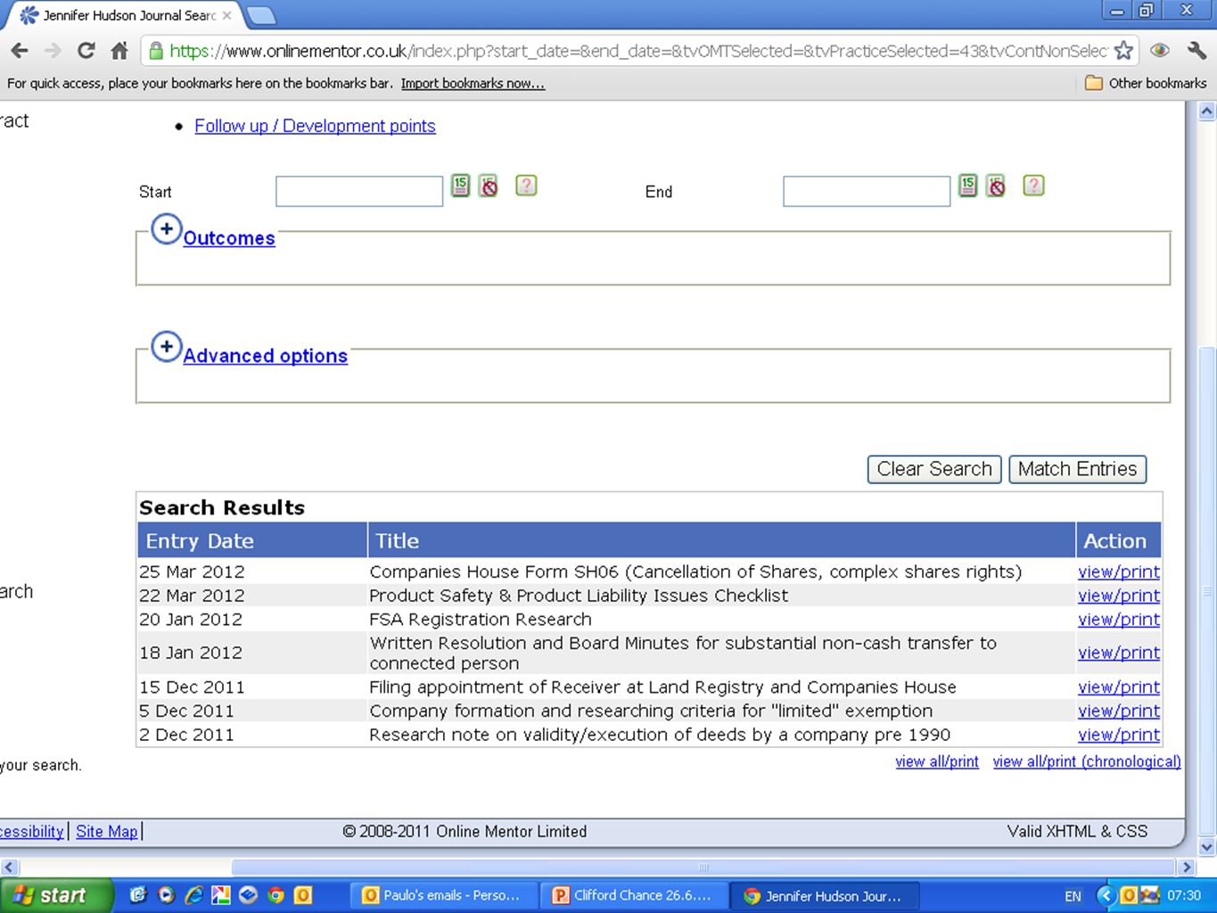
Task: Launch Chrome from quick launch
Action: [x=275, y=895]
